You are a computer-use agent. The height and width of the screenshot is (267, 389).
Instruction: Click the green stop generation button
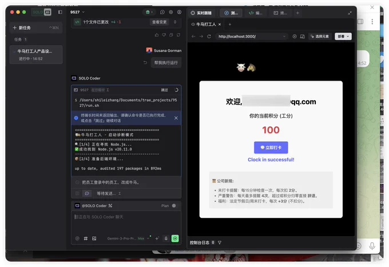point(175,238)
